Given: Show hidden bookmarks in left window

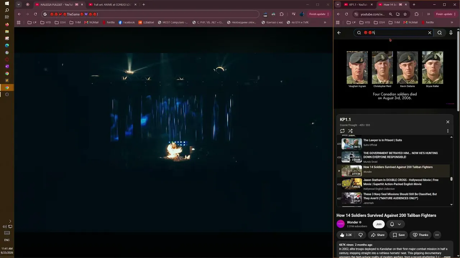Looking at the screenshot, I should [x=325, y=23].
